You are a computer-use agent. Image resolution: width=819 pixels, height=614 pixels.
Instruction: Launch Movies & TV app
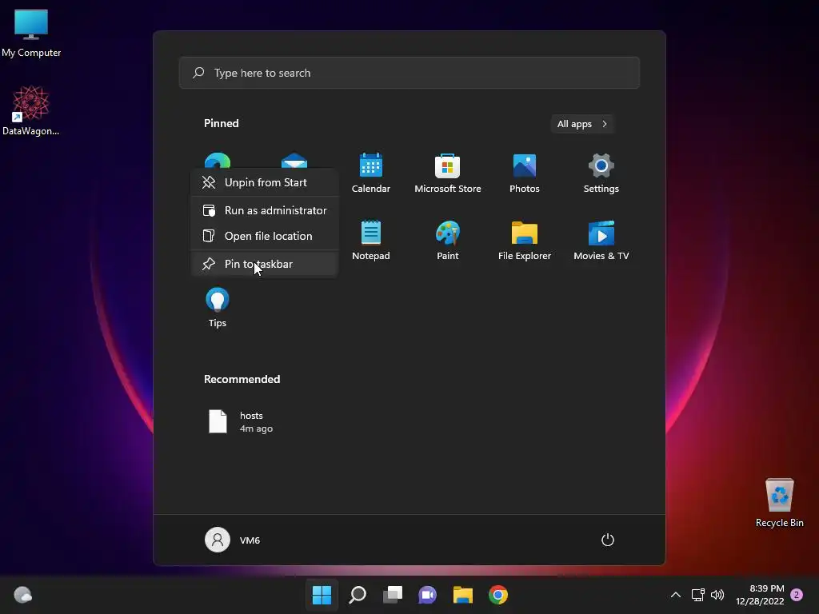click(601, 240)
